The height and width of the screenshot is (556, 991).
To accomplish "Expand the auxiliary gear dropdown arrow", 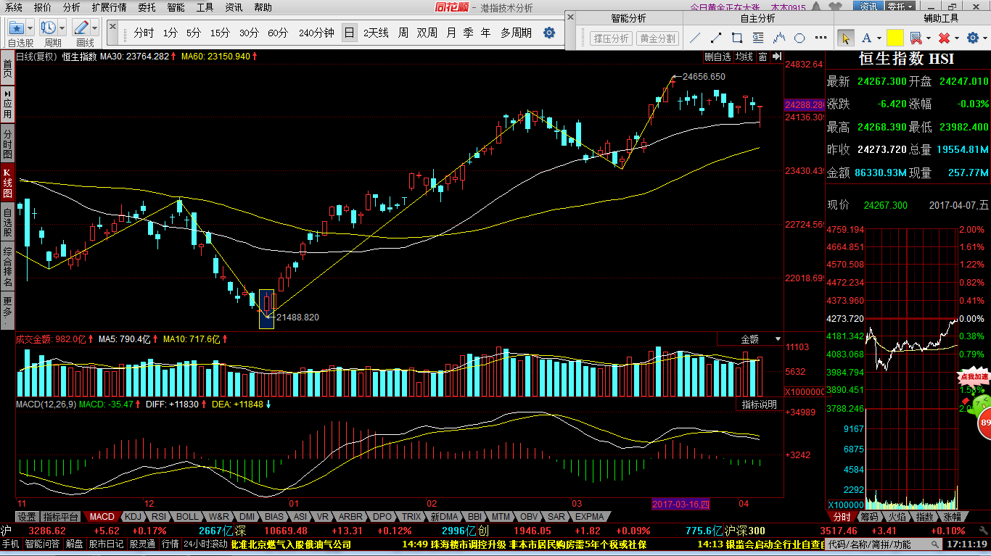I will pos(984,38).
